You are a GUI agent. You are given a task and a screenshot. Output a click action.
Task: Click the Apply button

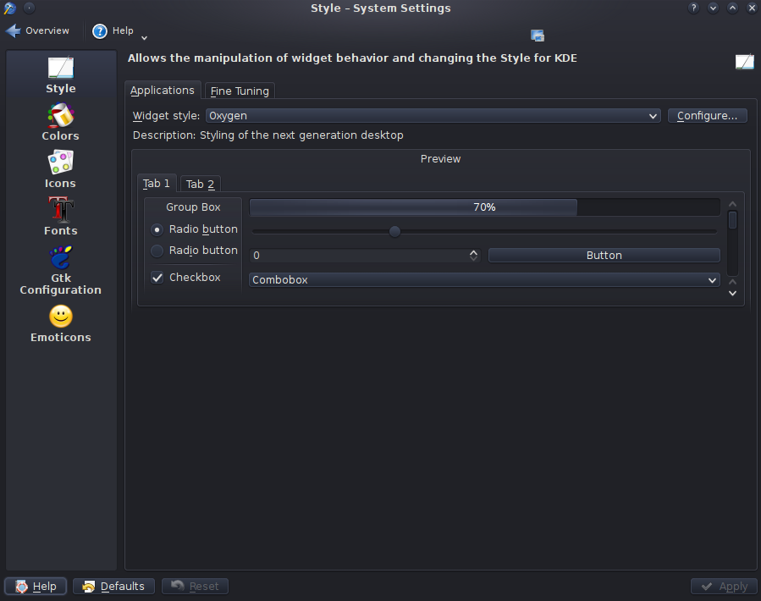pos(724,587)
